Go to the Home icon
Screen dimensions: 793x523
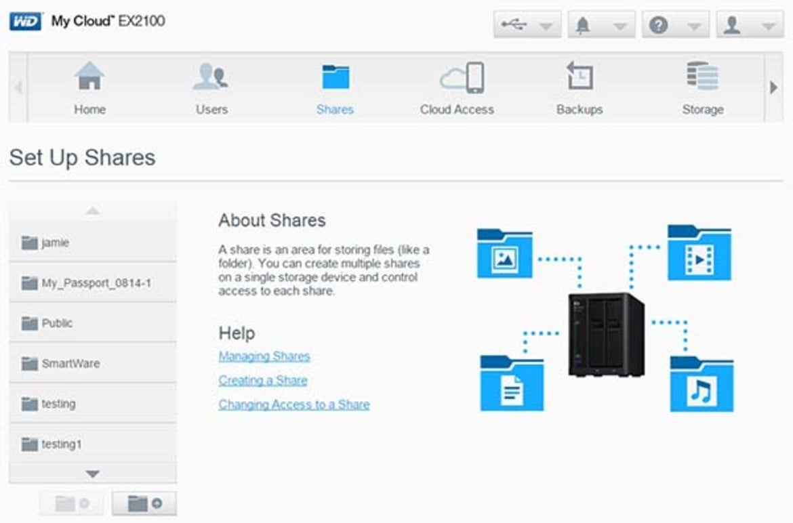[89, 76]
